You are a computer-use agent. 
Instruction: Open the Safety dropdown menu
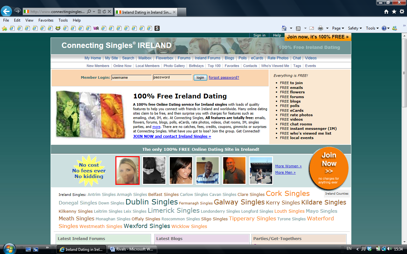[355, 28]
